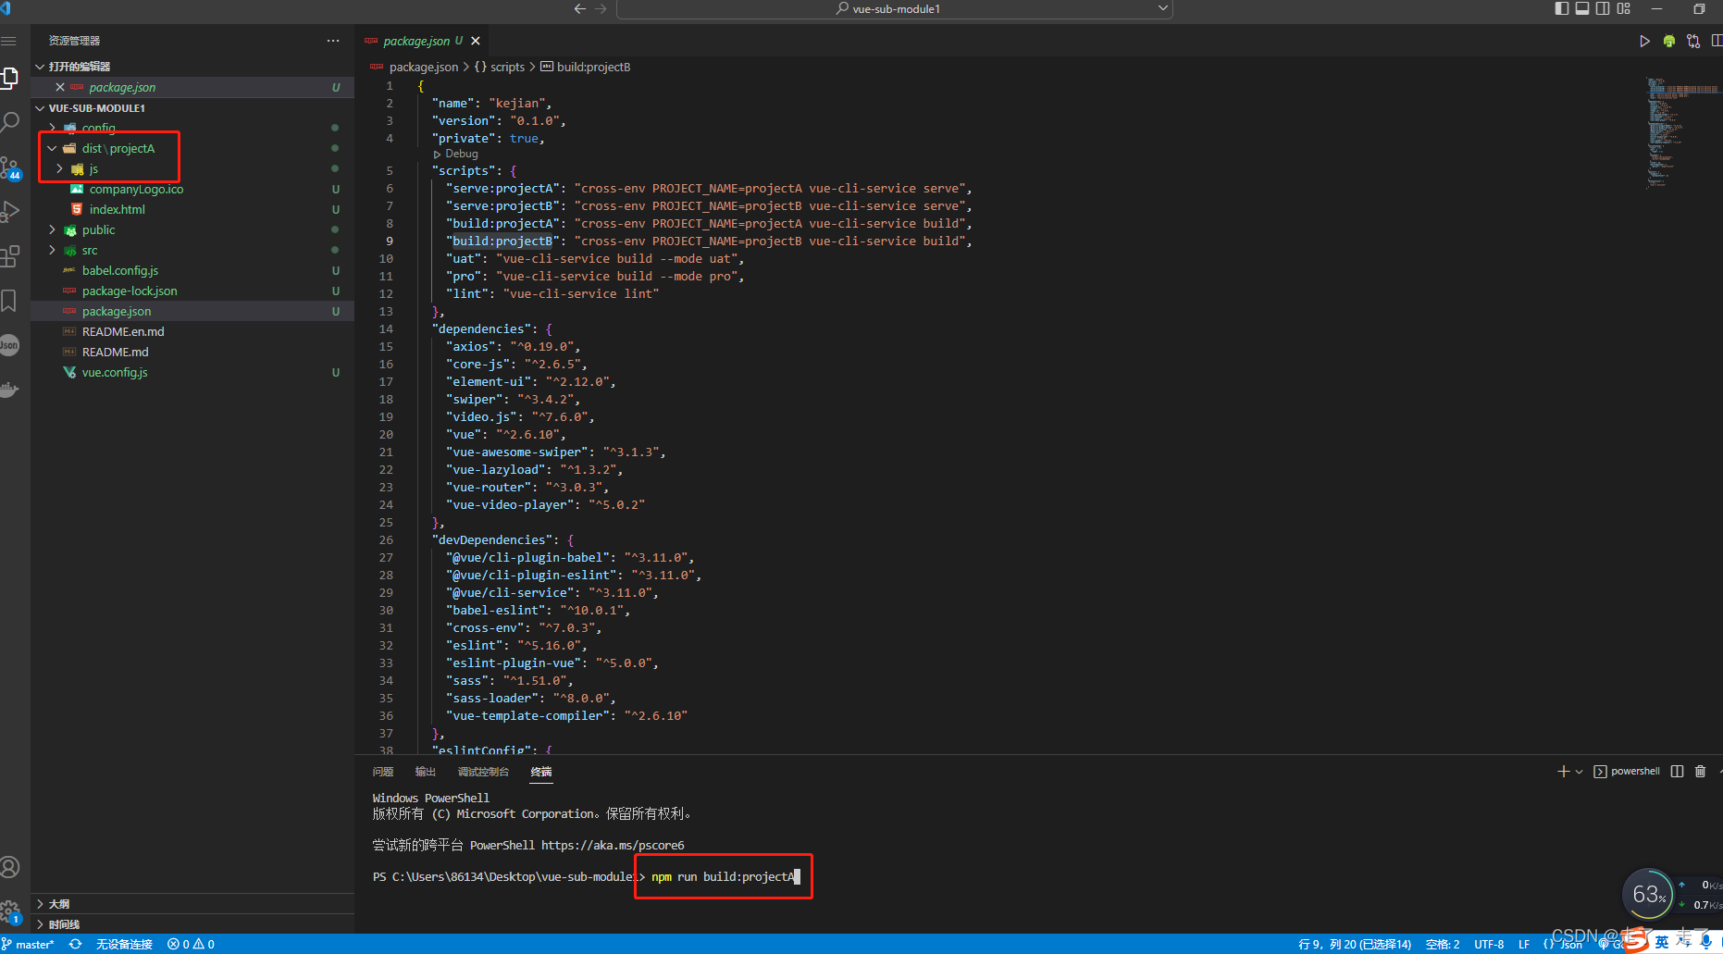Open the command center dropdown arrow
The height and width of the screenshot is (954, 1723).
(x=1162, y=8)
